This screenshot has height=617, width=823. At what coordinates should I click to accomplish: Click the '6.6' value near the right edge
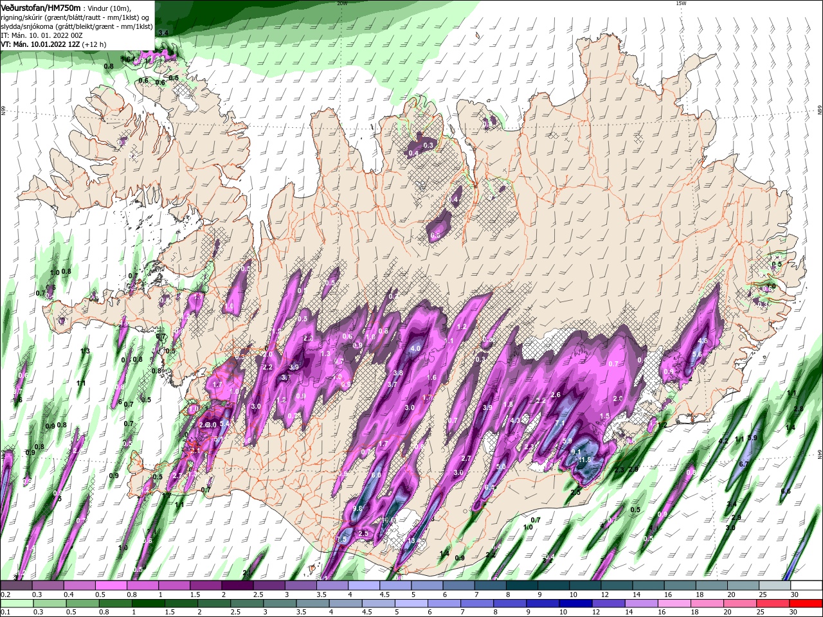786,491
